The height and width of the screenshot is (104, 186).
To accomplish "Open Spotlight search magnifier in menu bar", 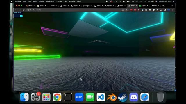I will pyautogui.click(x=149, y=1).
